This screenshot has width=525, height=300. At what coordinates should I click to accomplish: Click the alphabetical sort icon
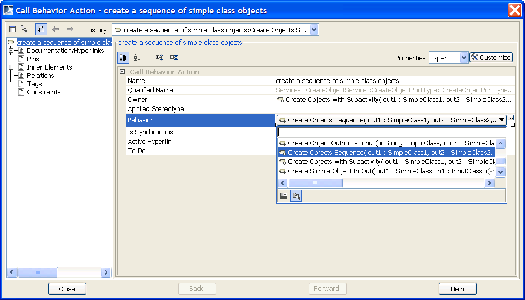(137, 58)
